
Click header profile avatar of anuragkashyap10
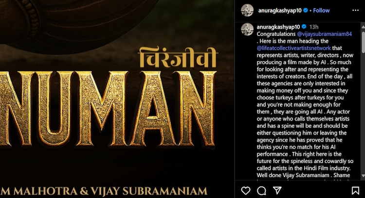[247, 10]
